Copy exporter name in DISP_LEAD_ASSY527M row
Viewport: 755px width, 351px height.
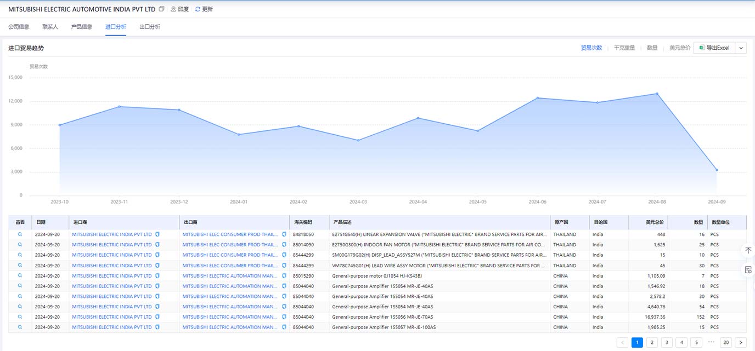[x=284, y=255]
